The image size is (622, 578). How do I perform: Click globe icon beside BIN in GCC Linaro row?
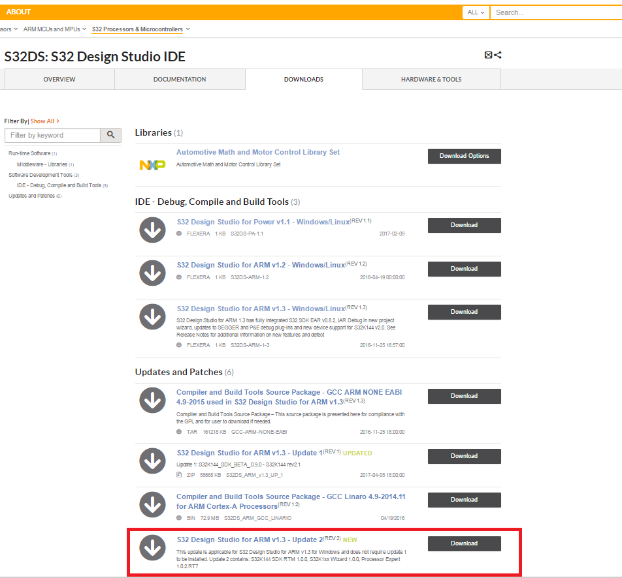179,518
